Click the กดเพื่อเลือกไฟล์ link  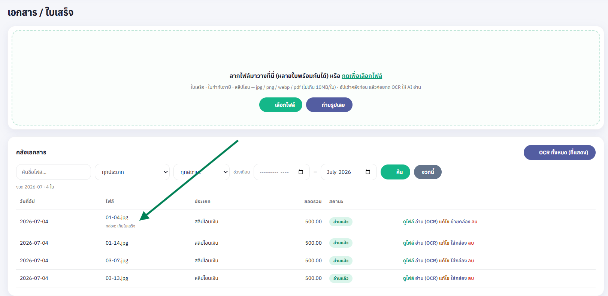362,76
